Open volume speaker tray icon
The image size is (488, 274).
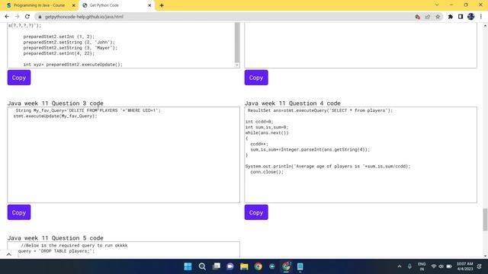click(x=441, y=266)
